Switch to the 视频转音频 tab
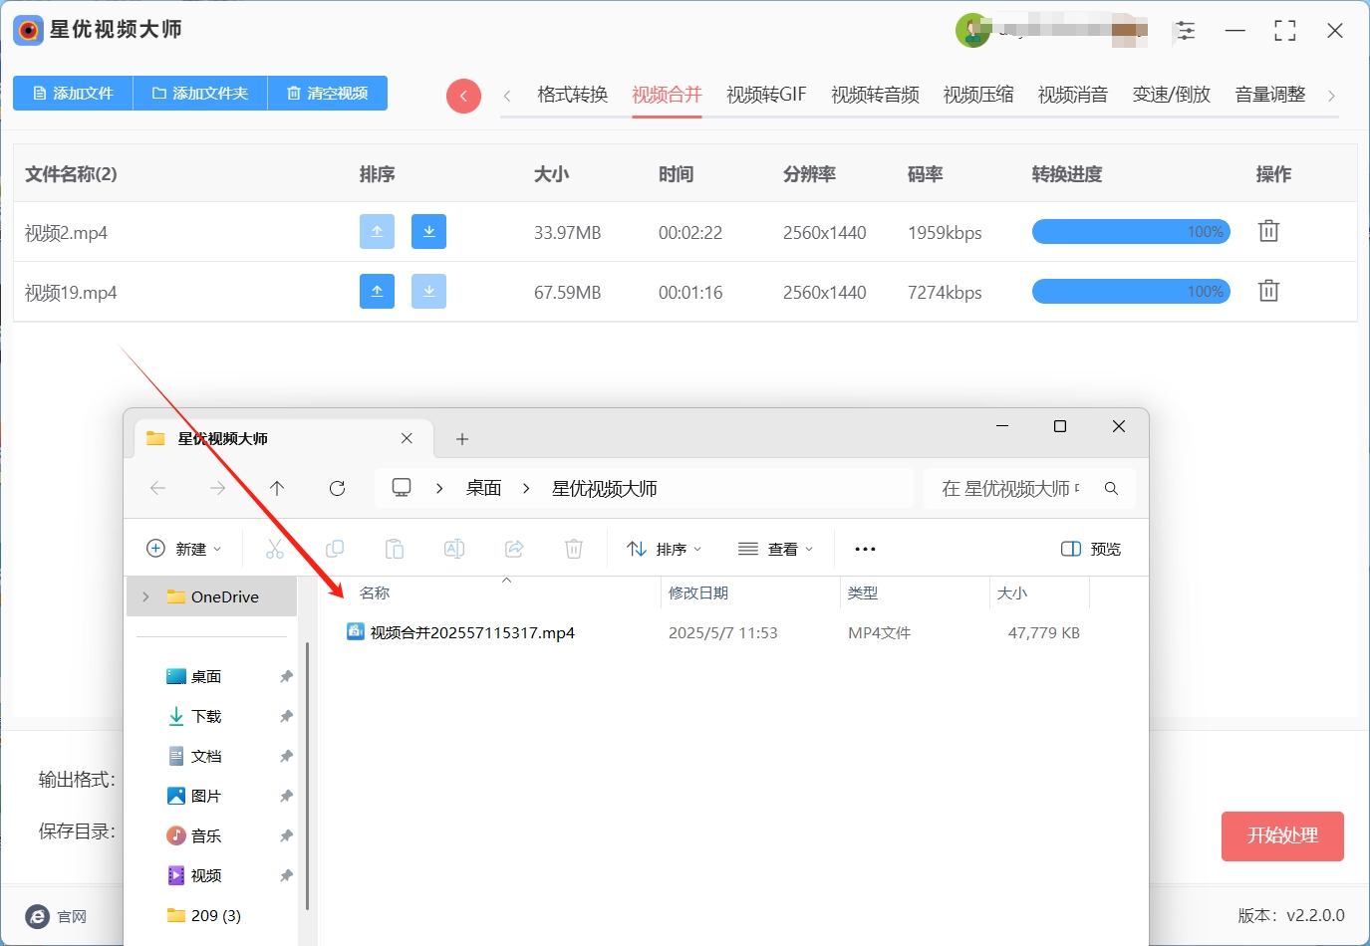 [875, 95]
